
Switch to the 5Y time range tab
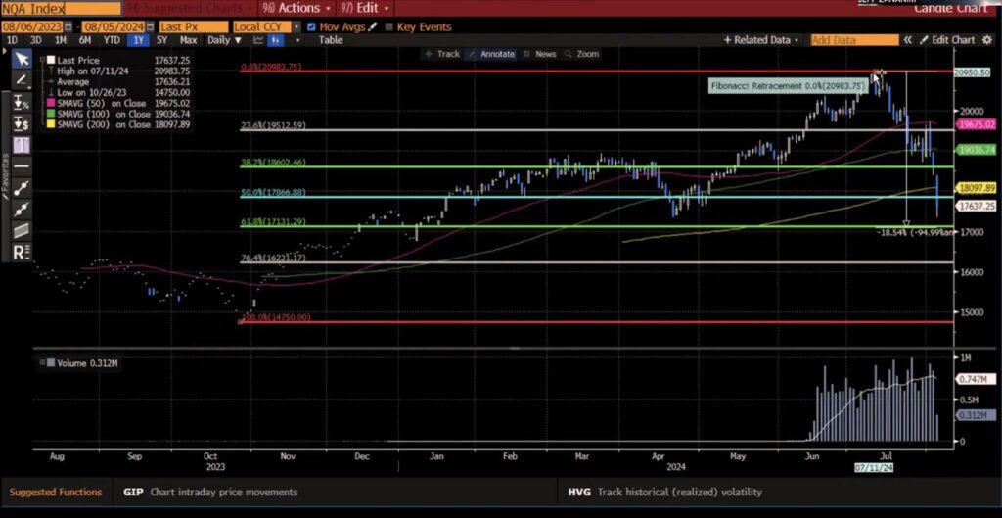[161, 40]
